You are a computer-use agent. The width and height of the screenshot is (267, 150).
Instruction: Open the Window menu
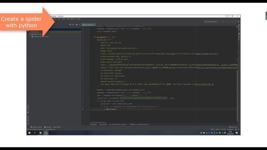[x=73, y=19]
